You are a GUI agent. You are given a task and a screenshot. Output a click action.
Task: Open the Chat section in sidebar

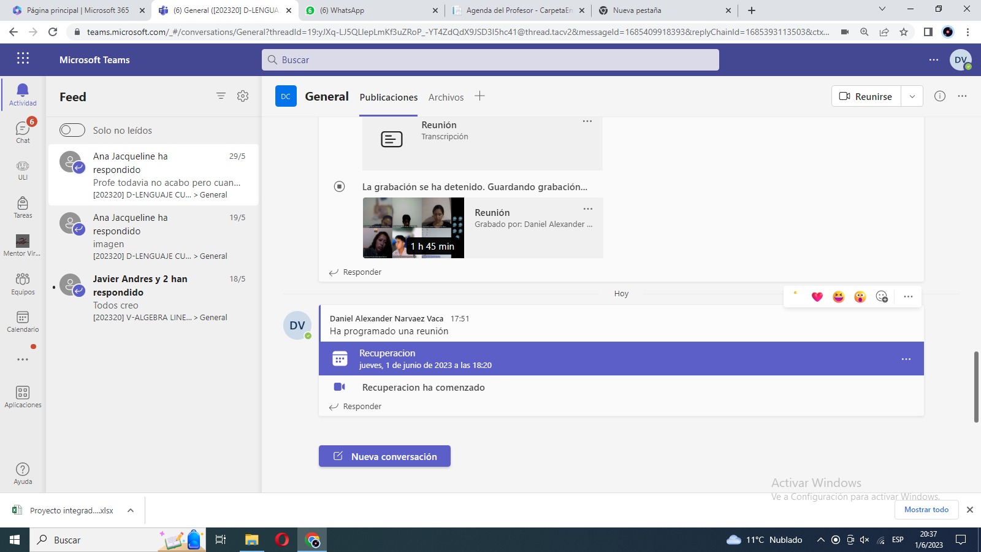pyautogui.click(x=23, y=132)
